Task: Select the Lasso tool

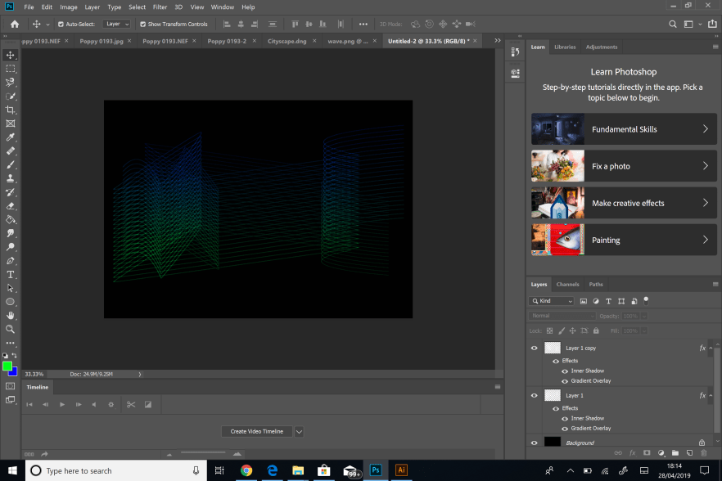Action: click(x=11, y=82)
